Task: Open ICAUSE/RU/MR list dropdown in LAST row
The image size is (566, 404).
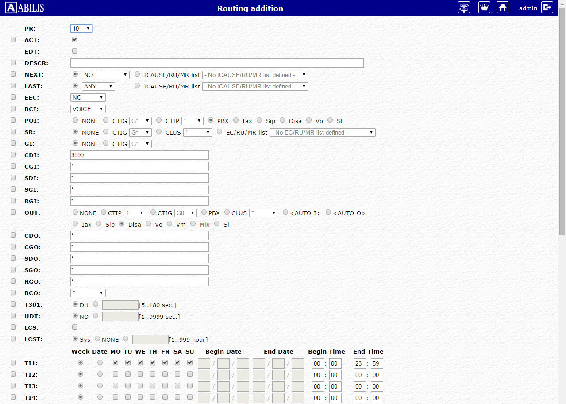Action: point(255,86)
